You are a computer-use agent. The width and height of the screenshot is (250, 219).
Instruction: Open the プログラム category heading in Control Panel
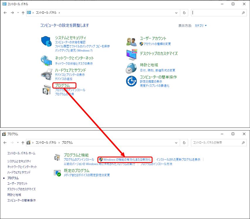click(62, 85)
